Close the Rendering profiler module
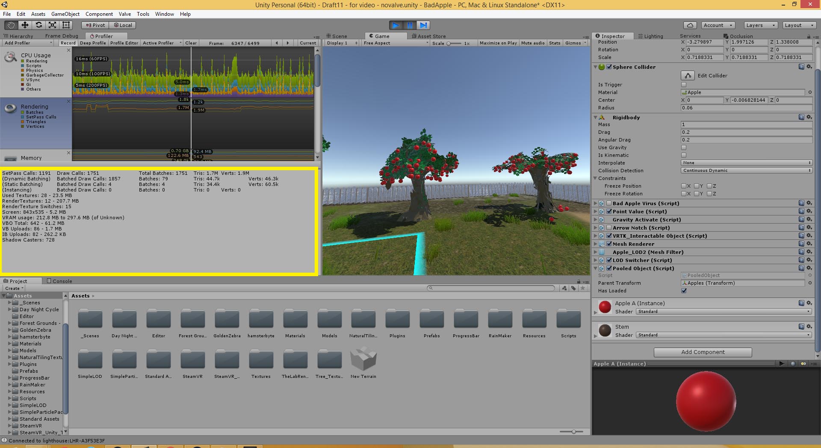 [68, 101]
